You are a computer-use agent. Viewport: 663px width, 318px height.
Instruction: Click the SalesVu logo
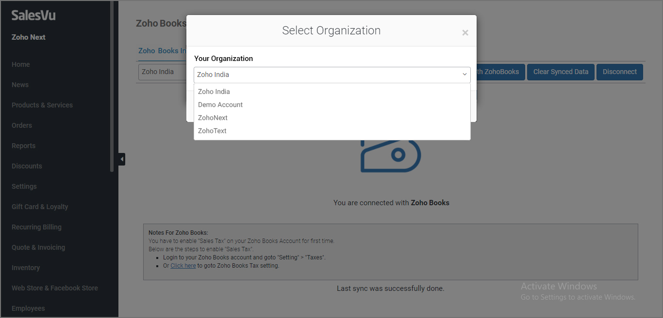(33, 15)
